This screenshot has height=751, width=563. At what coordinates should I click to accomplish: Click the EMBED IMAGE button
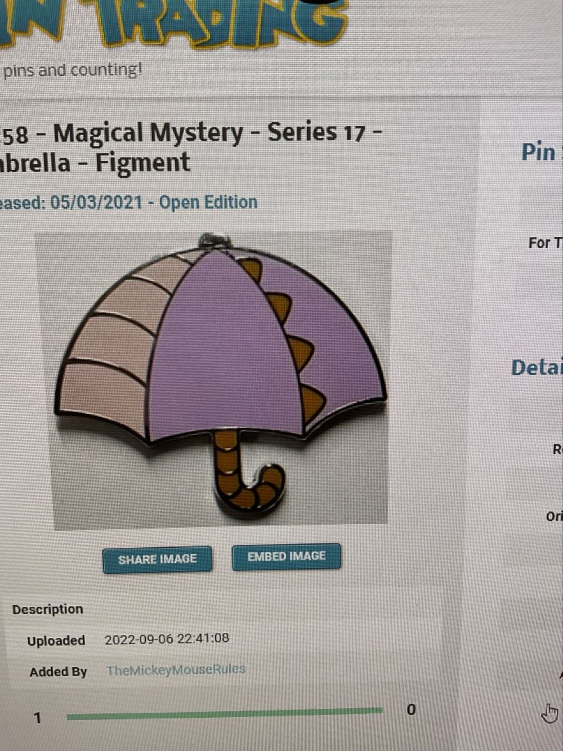pyautogui.click(x=287, y=556)
